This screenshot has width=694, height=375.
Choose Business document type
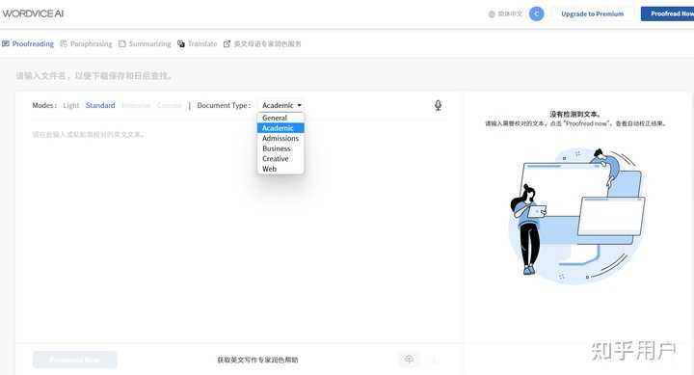280,148
